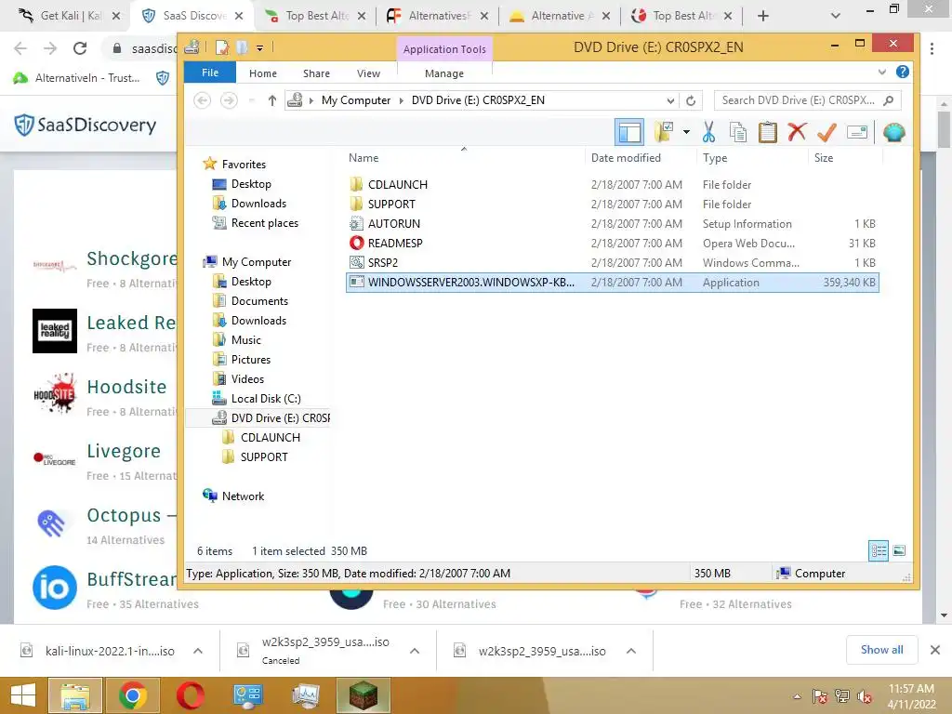Image resolution: width=952 pixels, height=714 pixels.
Task: Expand the ribbon with the chevron
Action: (881, 73)
